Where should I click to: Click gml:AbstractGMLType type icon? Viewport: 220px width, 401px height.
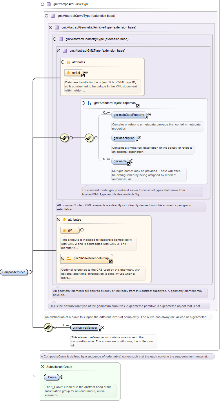coord(65,51)
